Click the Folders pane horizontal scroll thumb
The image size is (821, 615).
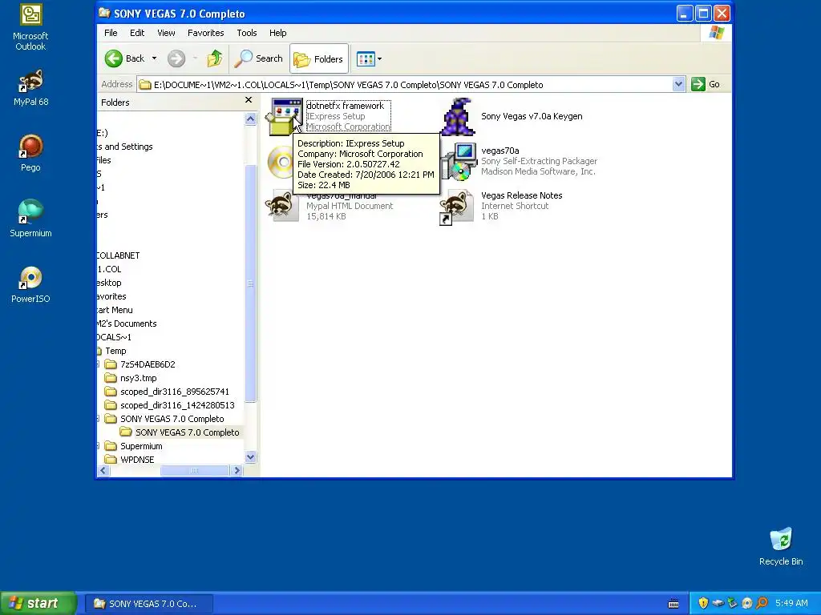pos(194,471)
